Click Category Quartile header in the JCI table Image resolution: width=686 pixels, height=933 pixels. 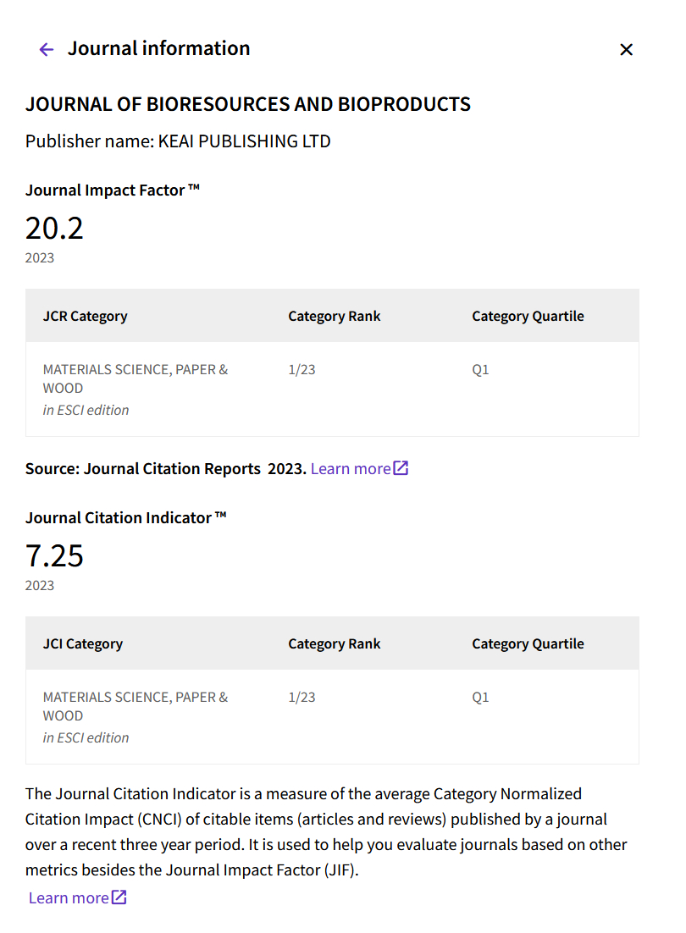[528, 643]
